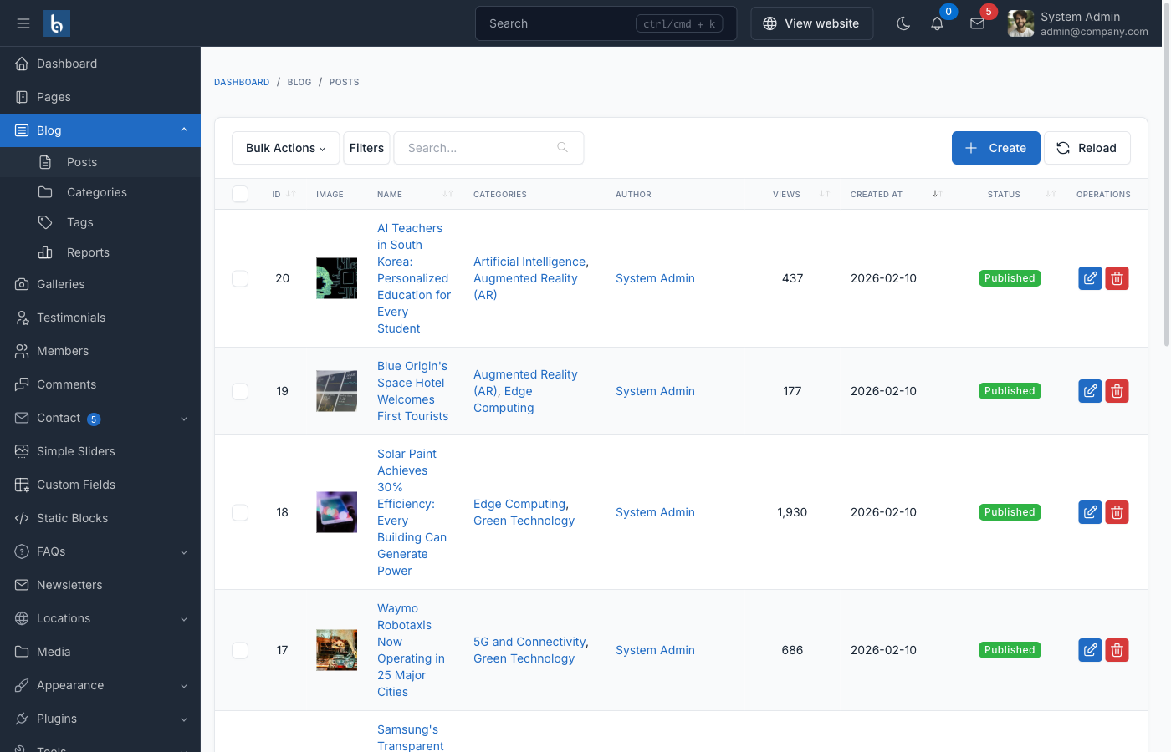
Task: Toggle dark mode with the moon icon
Action: tap(903, 23)
